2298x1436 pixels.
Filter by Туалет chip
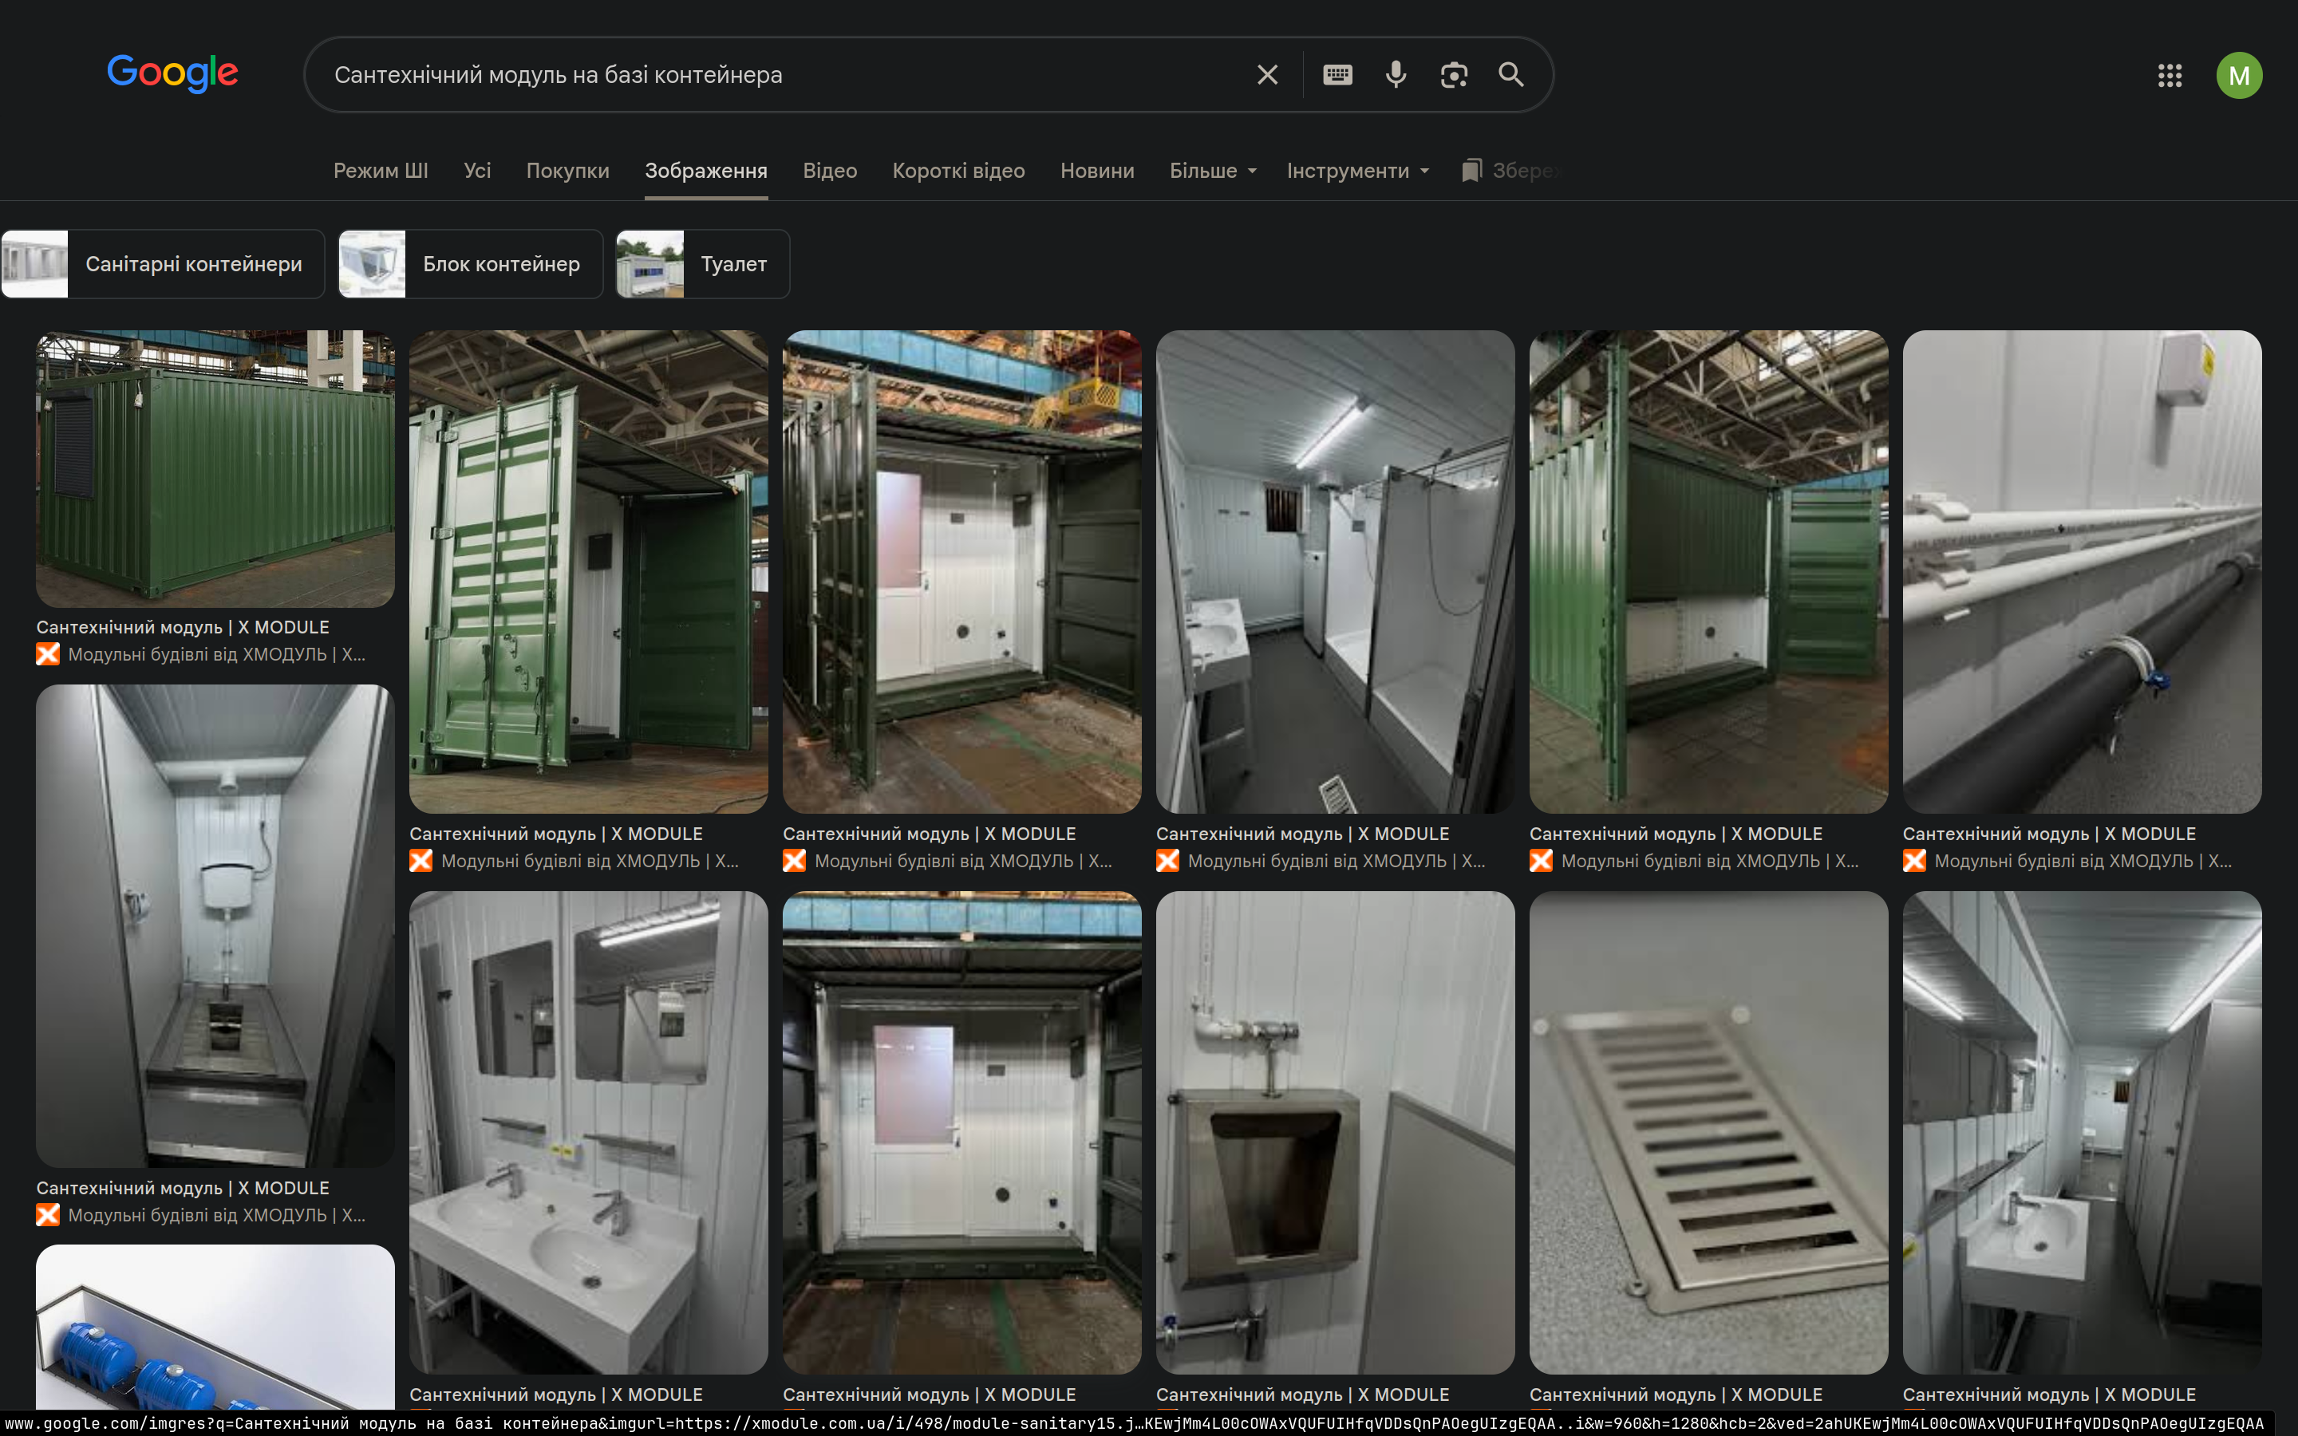(703, 264)
